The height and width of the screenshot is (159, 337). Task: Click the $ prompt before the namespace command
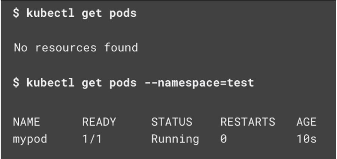coord(16,82)
